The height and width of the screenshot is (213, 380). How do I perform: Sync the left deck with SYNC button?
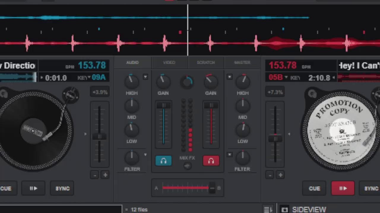tap(62, 188)
